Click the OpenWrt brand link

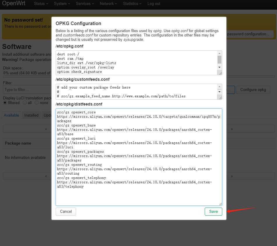point(14,3)
